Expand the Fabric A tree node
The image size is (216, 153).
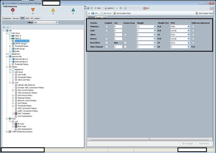pyautogui.click(x=10, y=36)
